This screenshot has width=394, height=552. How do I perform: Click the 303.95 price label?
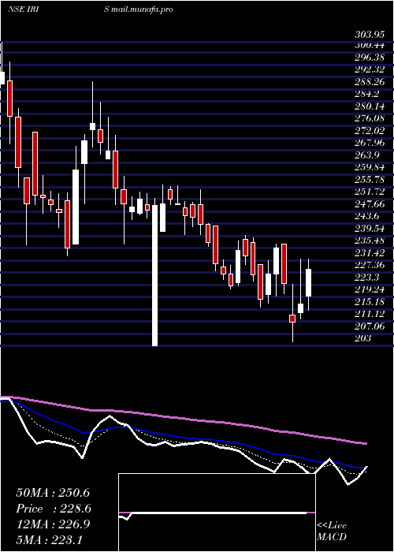[x=370, y=35]
